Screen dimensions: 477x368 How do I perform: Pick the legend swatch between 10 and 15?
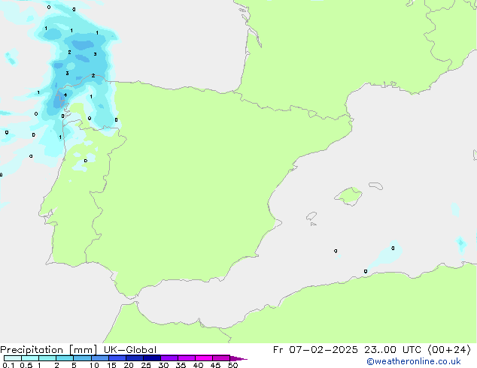point(99,358)
